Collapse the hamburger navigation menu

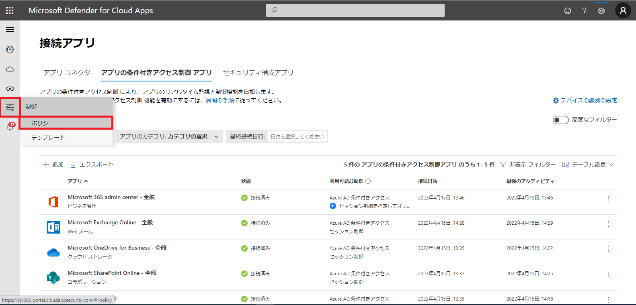(x=10, y=30)
